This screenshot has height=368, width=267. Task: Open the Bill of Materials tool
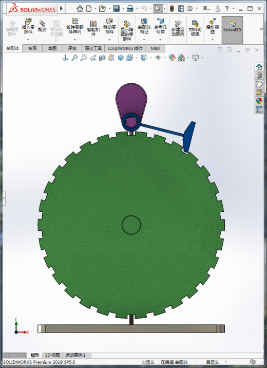click(195, 28)
